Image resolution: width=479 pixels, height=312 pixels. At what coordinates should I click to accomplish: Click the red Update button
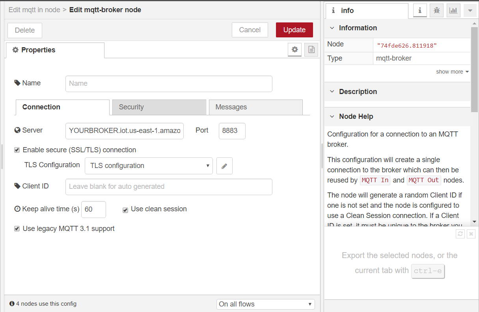294,30
